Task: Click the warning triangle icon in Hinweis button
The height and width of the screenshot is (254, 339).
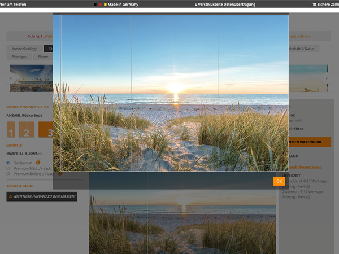Action: pos(10,196)
